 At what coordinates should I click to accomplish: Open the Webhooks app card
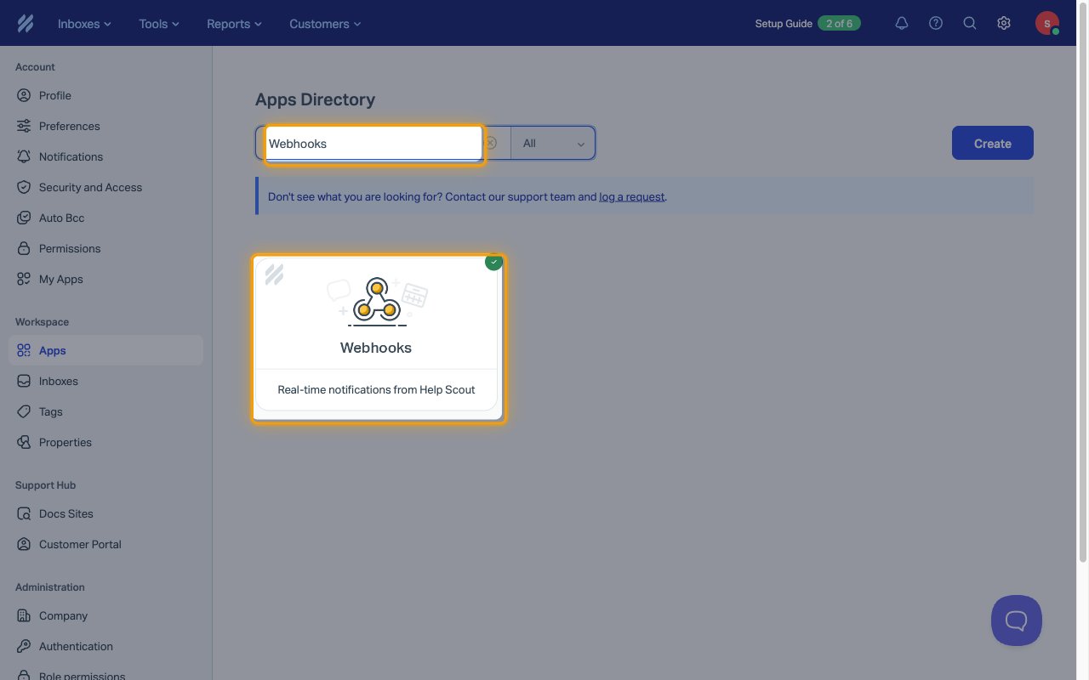(376, 335)
